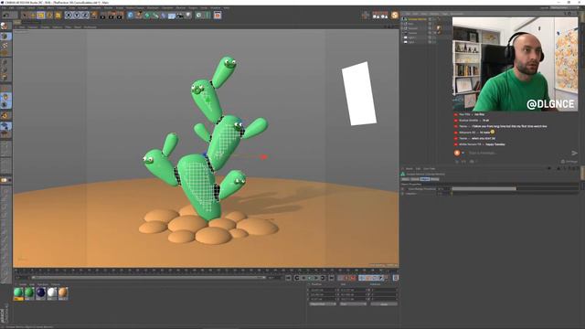Select the highlighted Scale tool
This screenshot has height=329, width=585.
tap(40, 16)
